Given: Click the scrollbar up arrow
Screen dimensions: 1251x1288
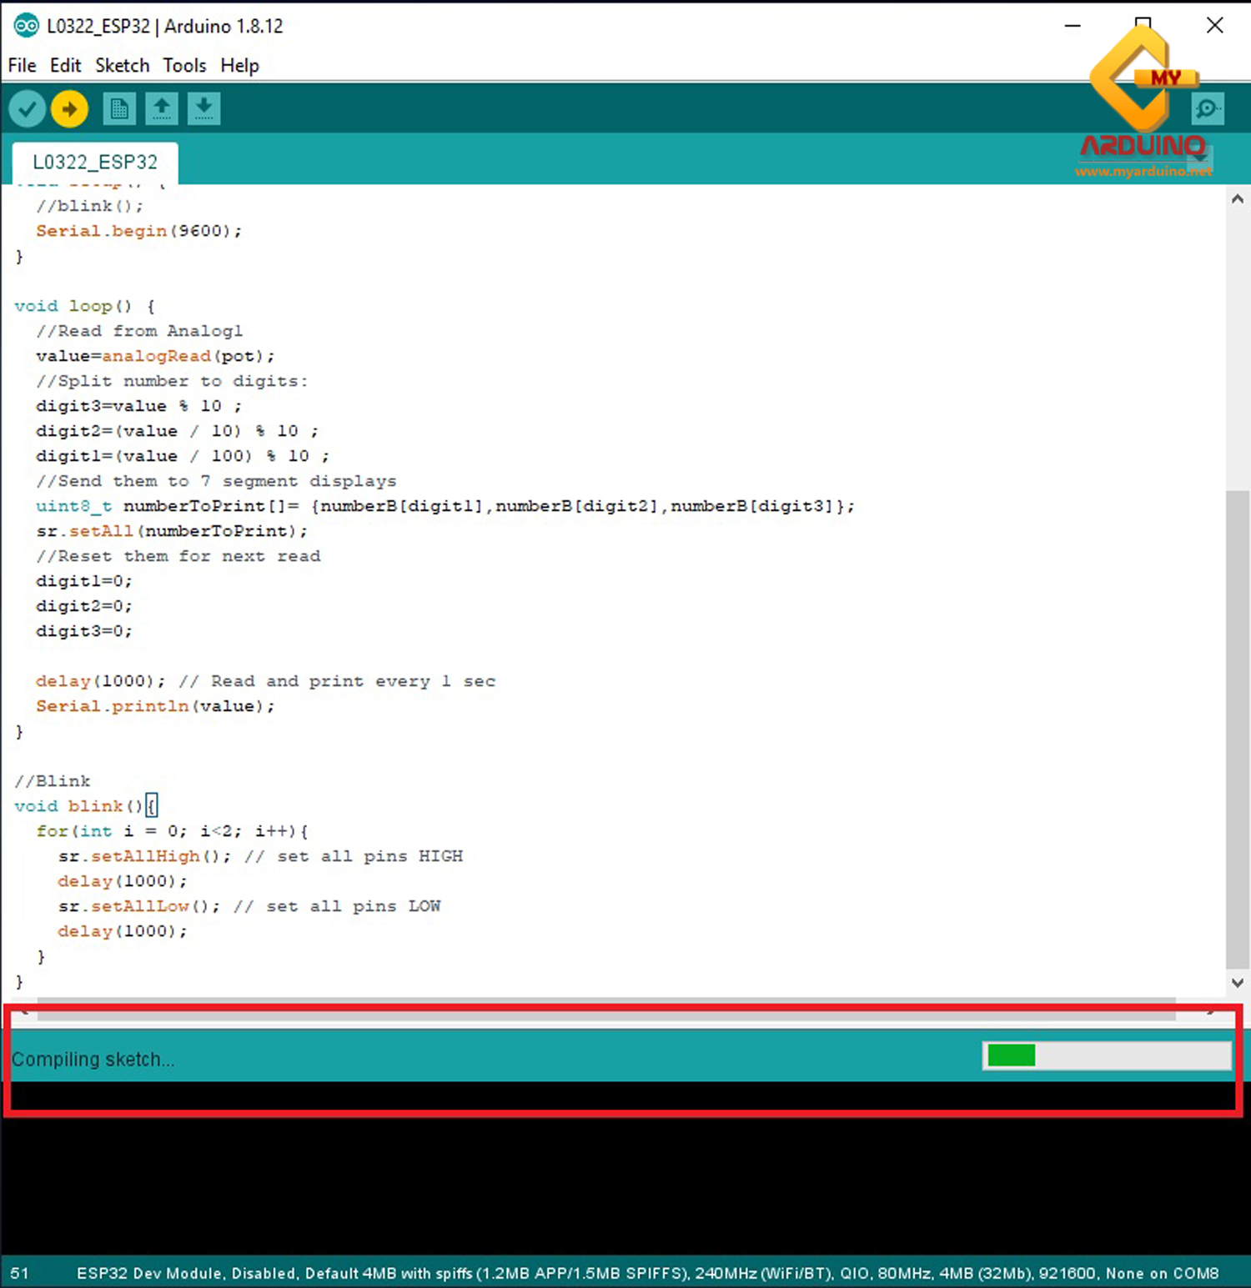Looking at the screenshot, I should tap(1238, 198).
